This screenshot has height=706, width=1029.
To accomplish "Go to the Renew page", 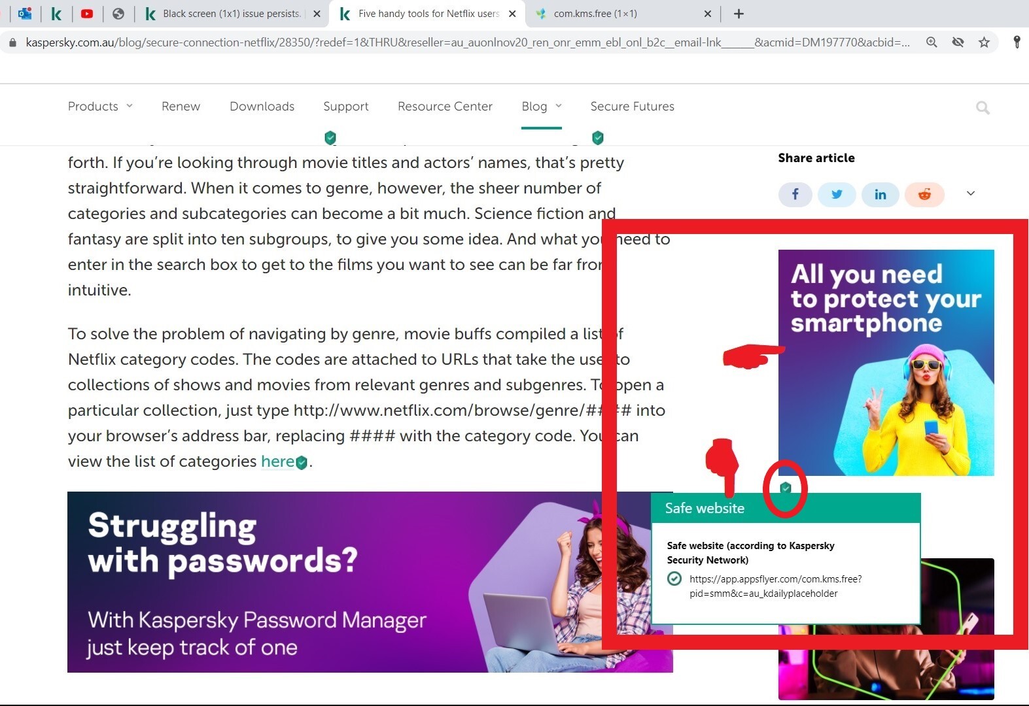I will [x=181, y=107].
